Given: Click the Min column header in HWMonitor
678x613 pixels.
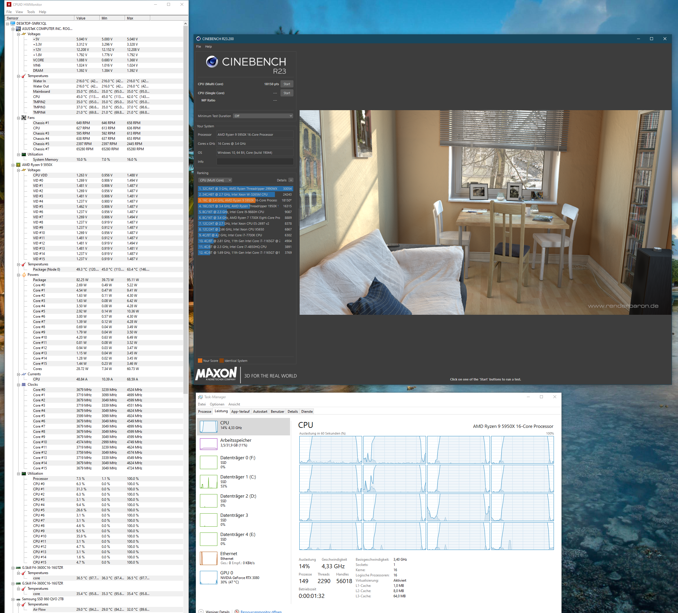Looking at the screenshot, I should (x=112, y=18).
